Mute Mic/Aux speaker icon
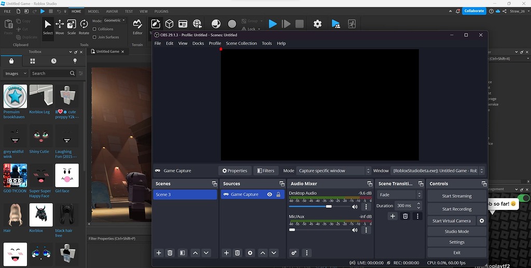Screen dimensions: 531x268 [355, 230]
